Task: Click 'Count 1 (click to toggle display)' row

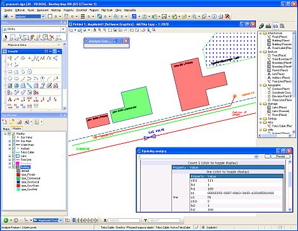Action: pyautogui.click(x=213, y=163)
